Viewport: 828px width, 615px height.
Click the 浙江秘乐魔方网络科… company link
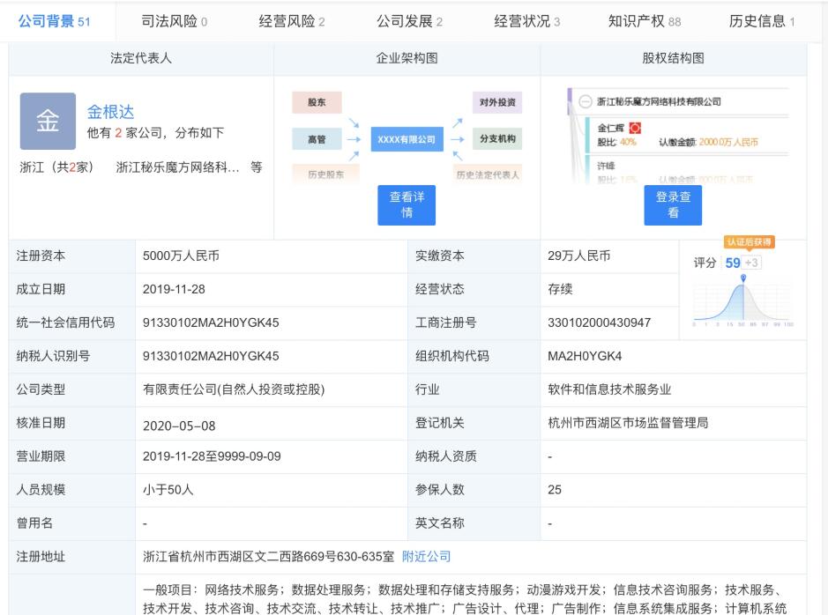point(177,167)
